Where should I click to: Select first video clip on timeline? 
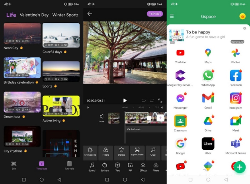tap(137, 118)
